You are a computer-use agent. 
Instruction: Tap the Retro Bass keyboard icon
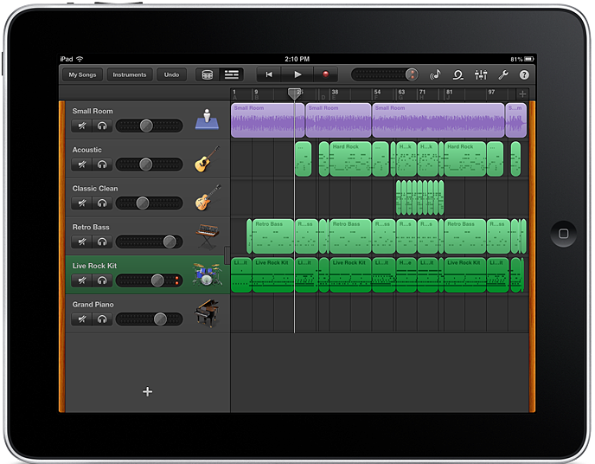click(208, 235)
